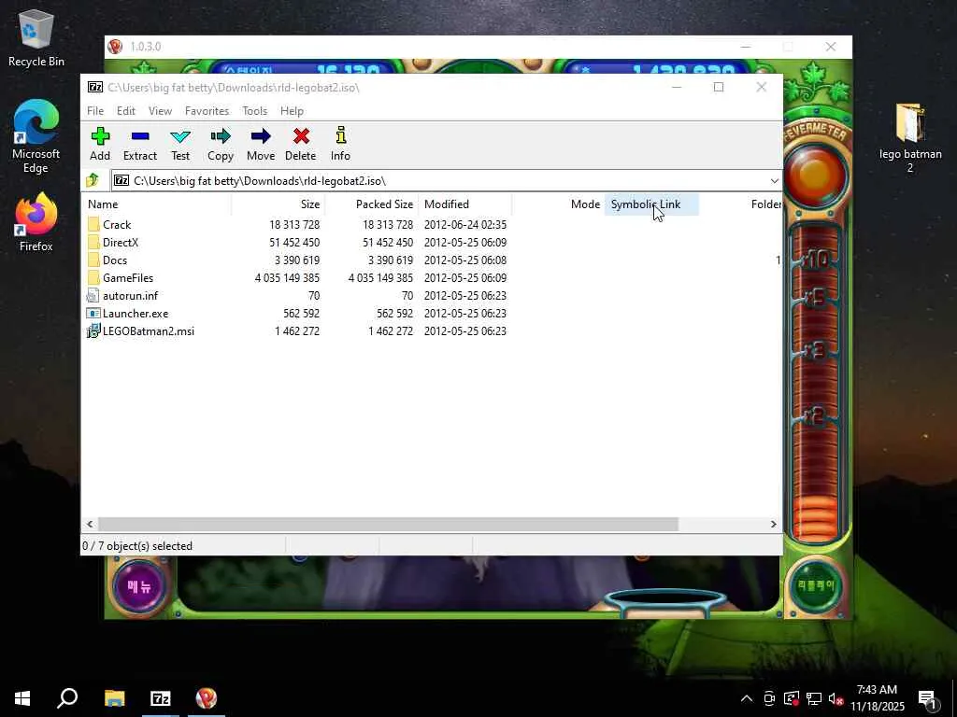This screenshot has width=957, height=717.
Task: Select the Launcher.exe file icon
Action: pyautogui.click(x=93, y=314)
